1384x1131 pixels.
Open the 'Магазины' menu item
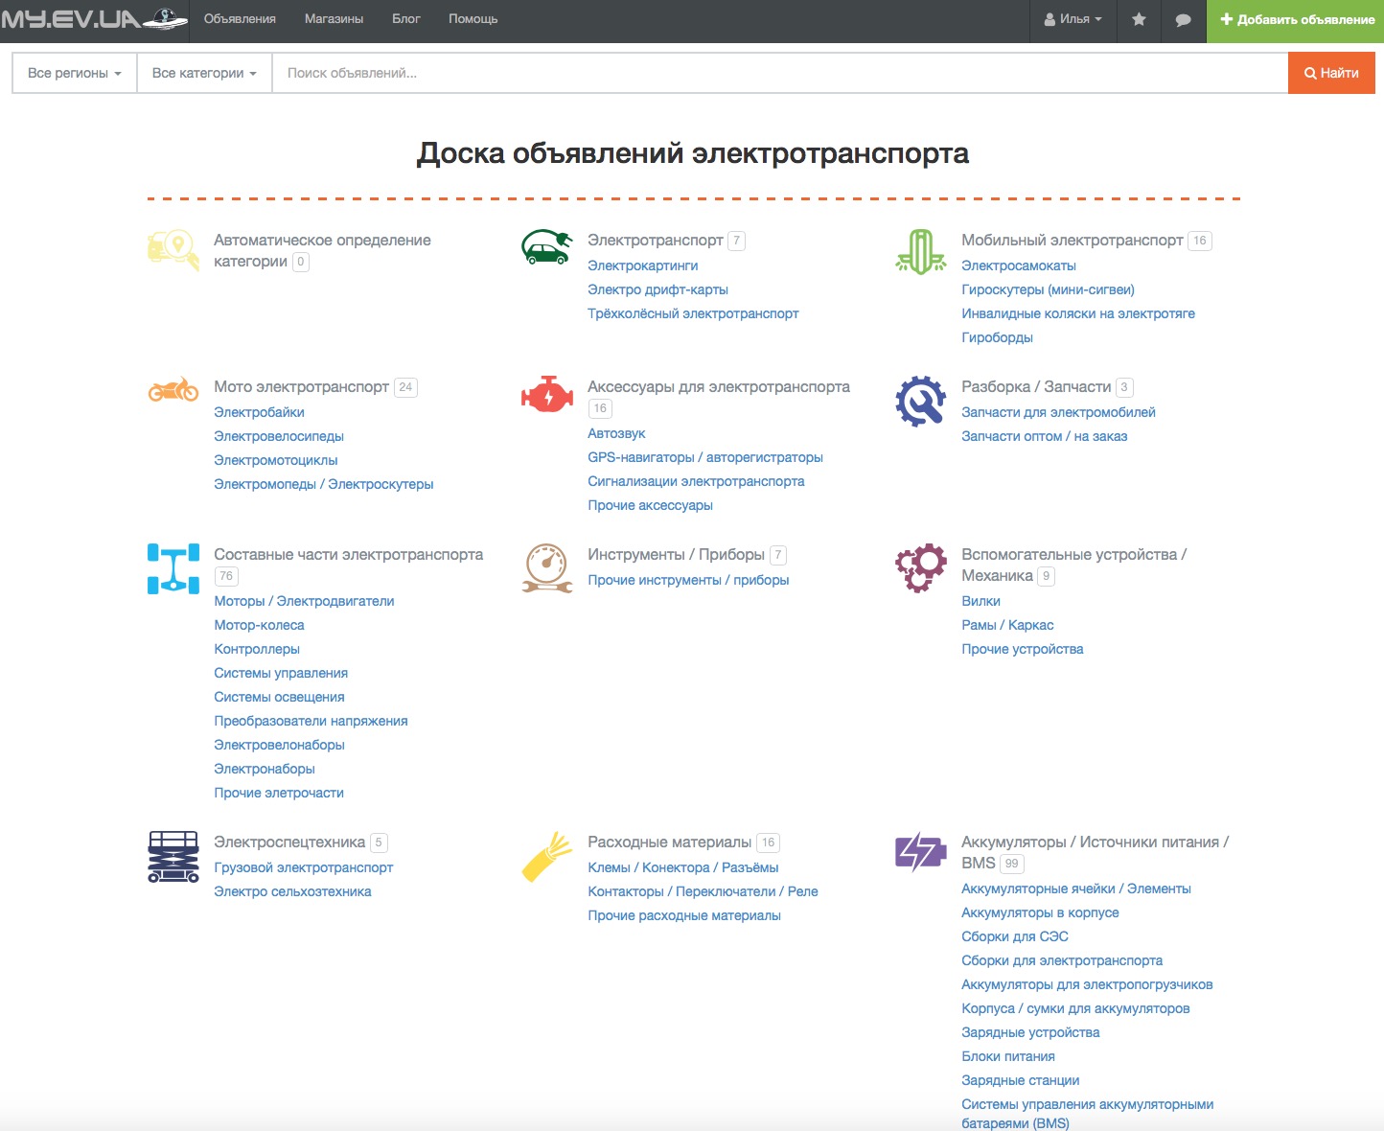tap(334, 19)
